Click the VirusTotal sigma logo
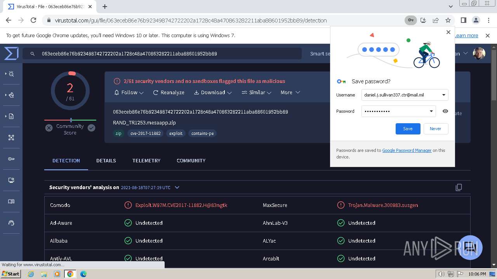Screen dimensions: 497x279 tap(11, 53)
